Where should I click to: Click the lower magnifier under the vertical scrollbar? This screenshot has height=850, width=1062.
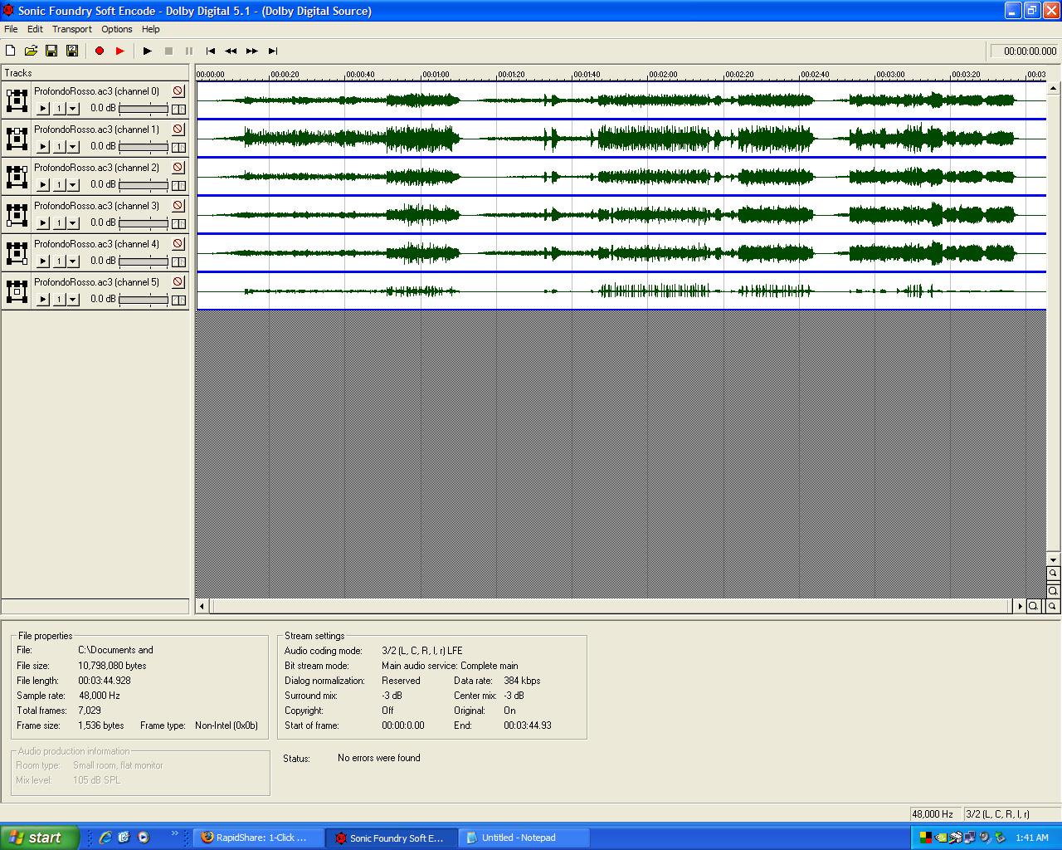(1053, 591)
